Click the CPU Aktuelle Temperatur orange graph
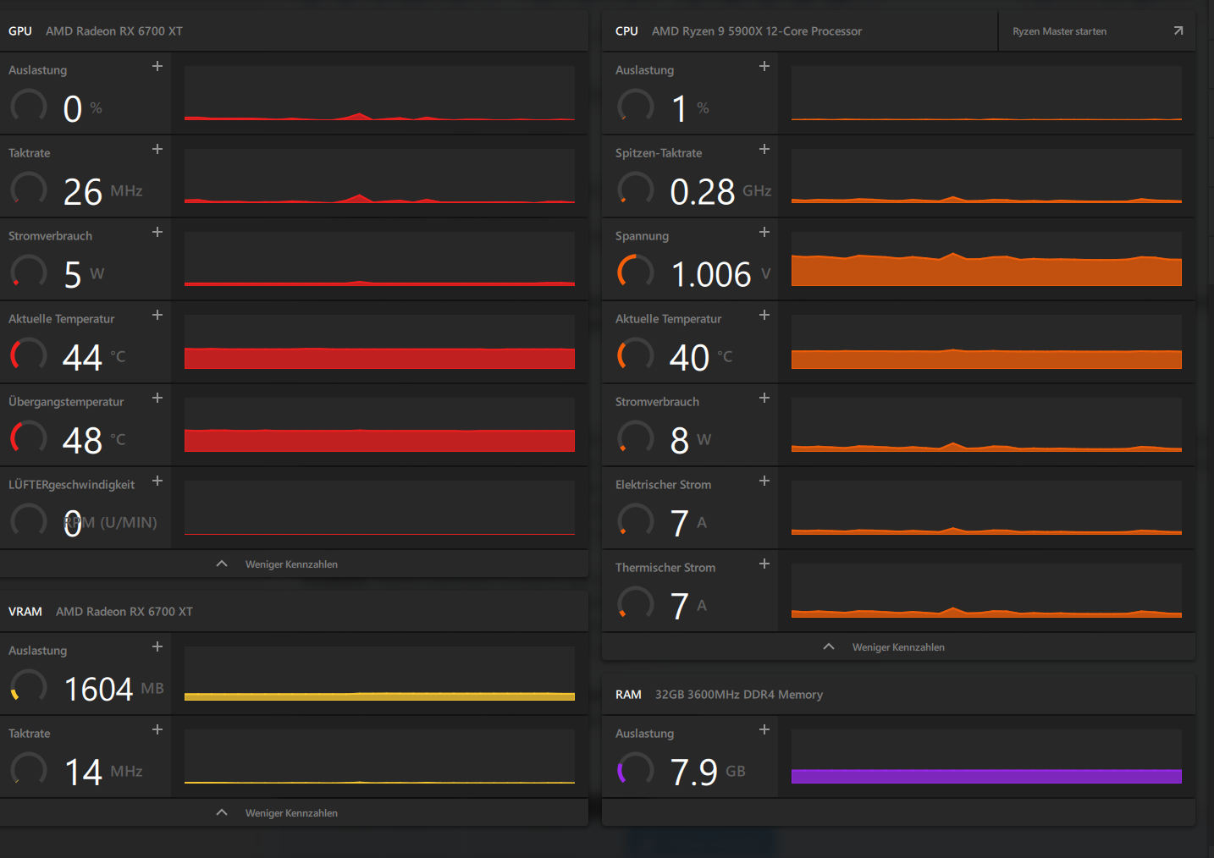Image resolution: width=1214 pixels, height=858 pixels. pos(986,342)
